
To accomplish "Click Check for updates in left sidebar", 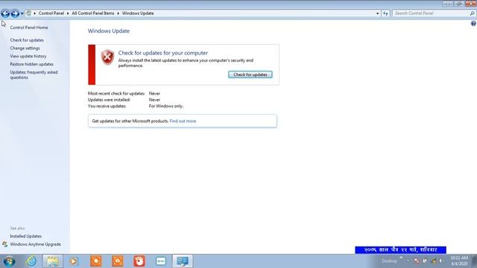I will [x=27, y=40].
